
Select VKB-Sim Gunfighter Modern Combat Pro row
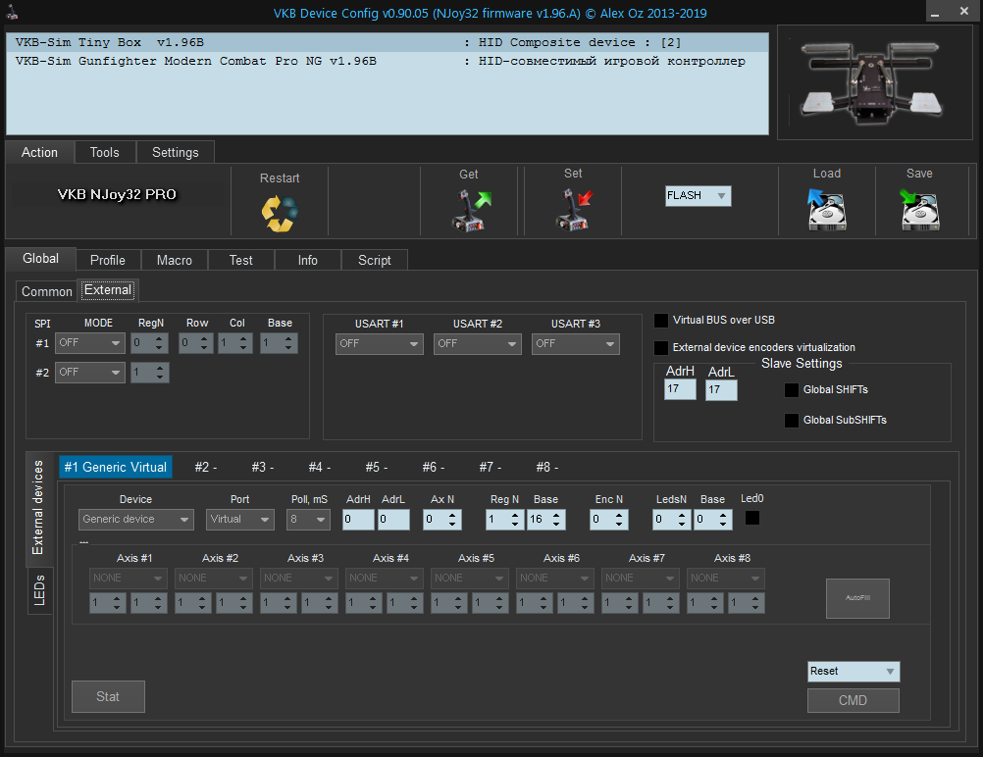pos(388,62)
